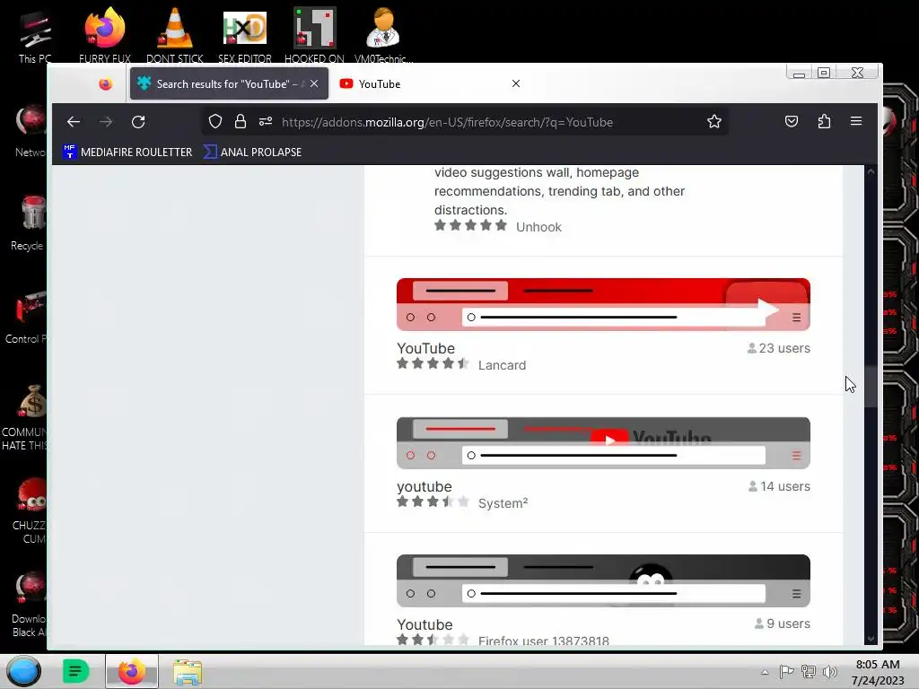
Task: Open the green notes app in taskbar
Action: tap(75, 671)
